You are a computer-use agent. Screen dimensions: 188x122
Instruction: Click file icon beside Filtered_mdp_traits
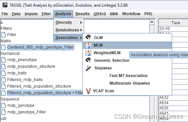tap(4, 80)
